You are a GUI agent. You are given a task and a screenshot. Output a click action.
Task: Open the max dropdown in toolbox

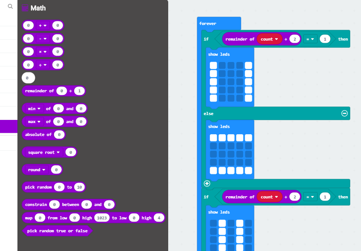(x=34, y=122)
